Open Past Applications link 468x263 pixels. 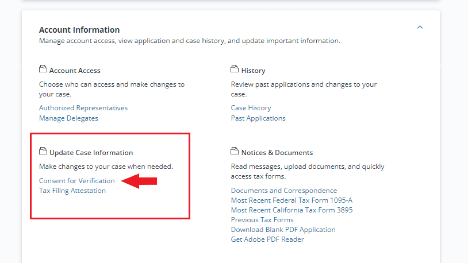[258, 118]
